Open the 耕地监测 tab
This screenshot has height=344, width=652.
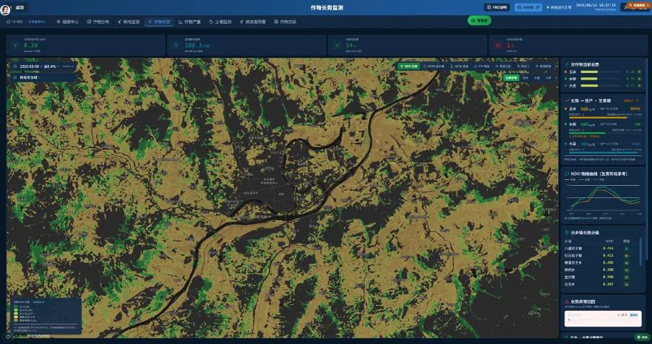pos(129,22)
